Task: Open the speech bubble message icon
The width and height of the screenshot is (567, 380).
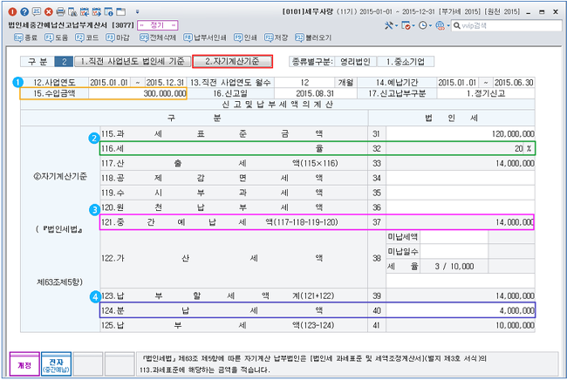Action: click(x=37, y=11)
